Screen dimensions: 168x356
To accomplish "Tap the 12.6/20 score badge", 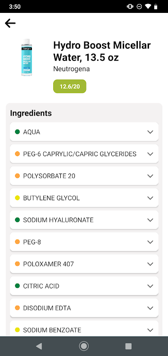I will [x=70, y=86].
